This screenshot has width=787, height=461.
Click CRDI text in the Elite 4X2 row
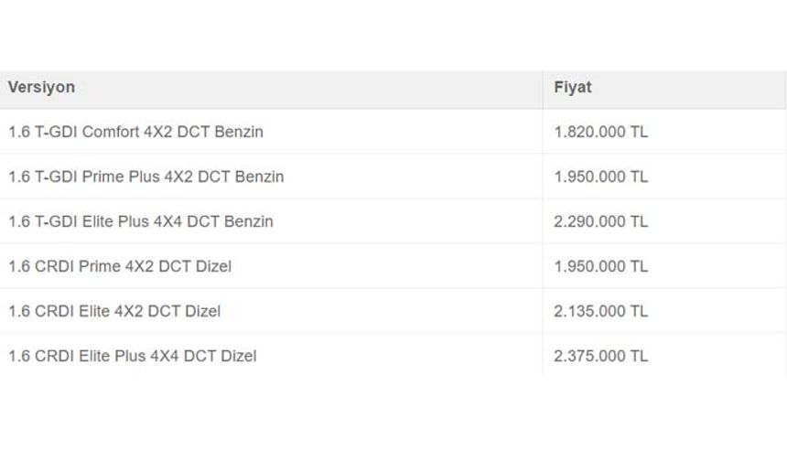[x=55, y=311]
